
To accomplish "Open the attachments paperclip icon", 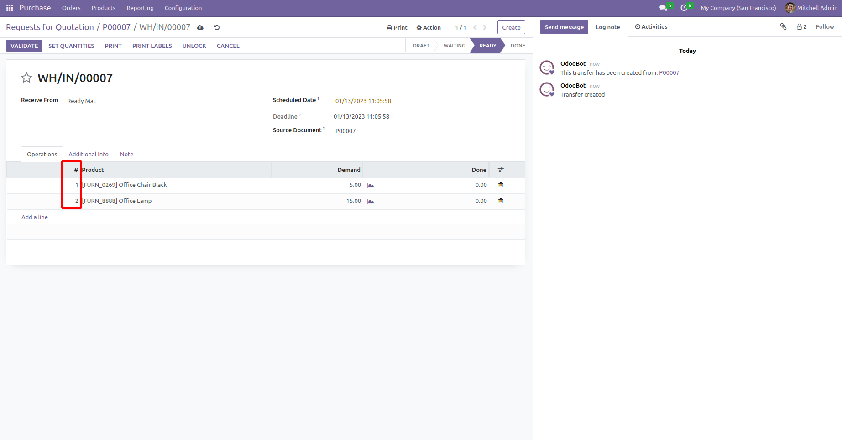I will click(x=783, y=26).
